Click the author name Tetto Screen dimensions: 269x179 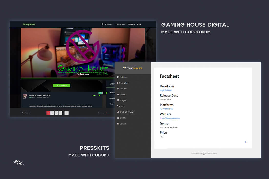30,98
